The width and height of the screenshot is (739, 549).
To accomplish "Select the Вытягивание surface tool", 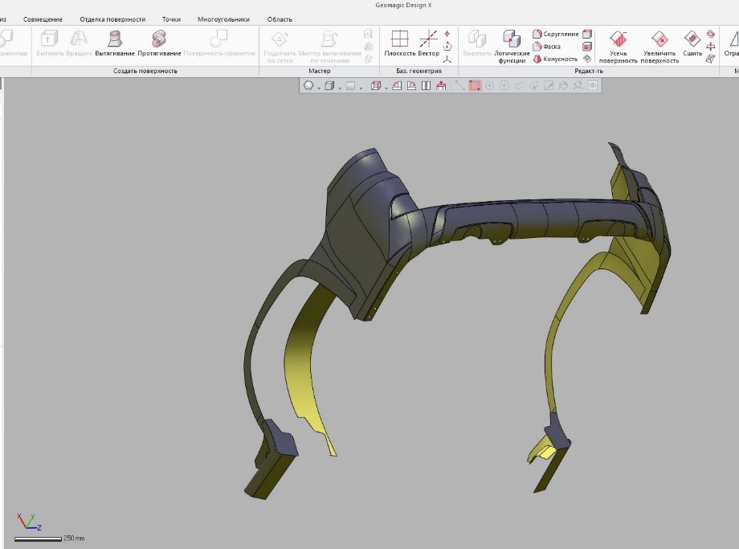I will point(114,43).
